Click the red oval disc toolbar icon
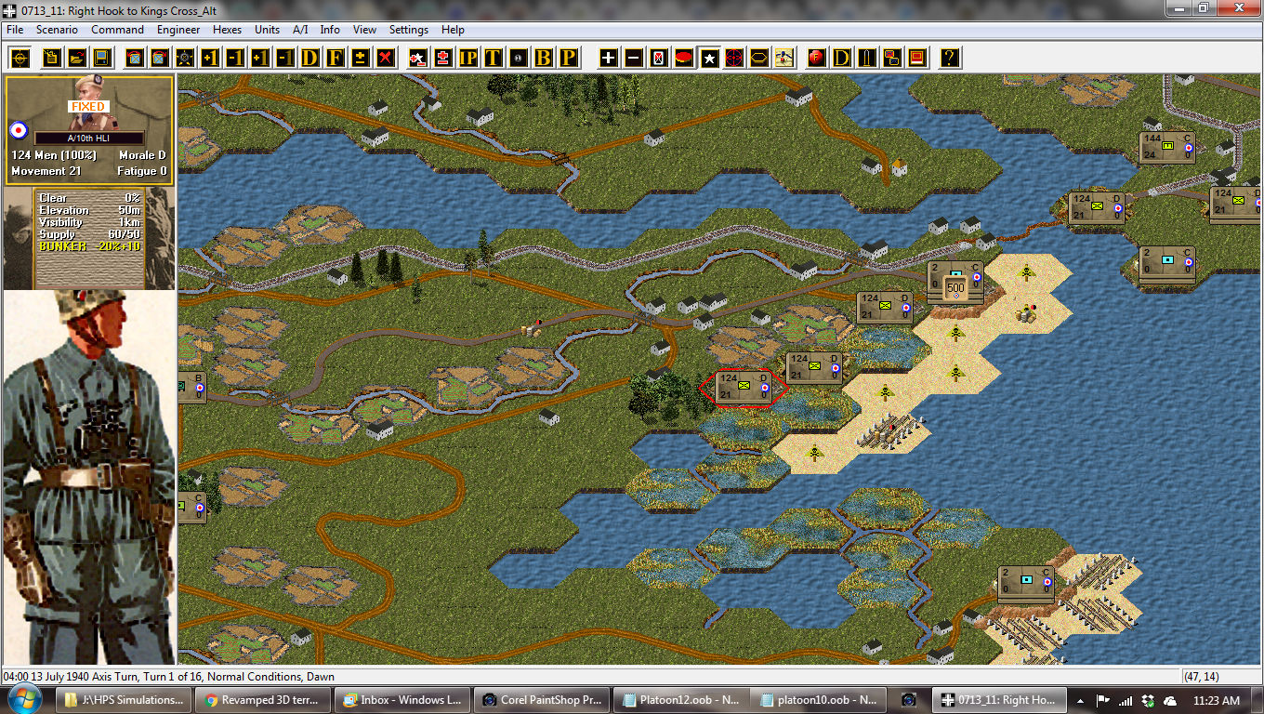 683,58
